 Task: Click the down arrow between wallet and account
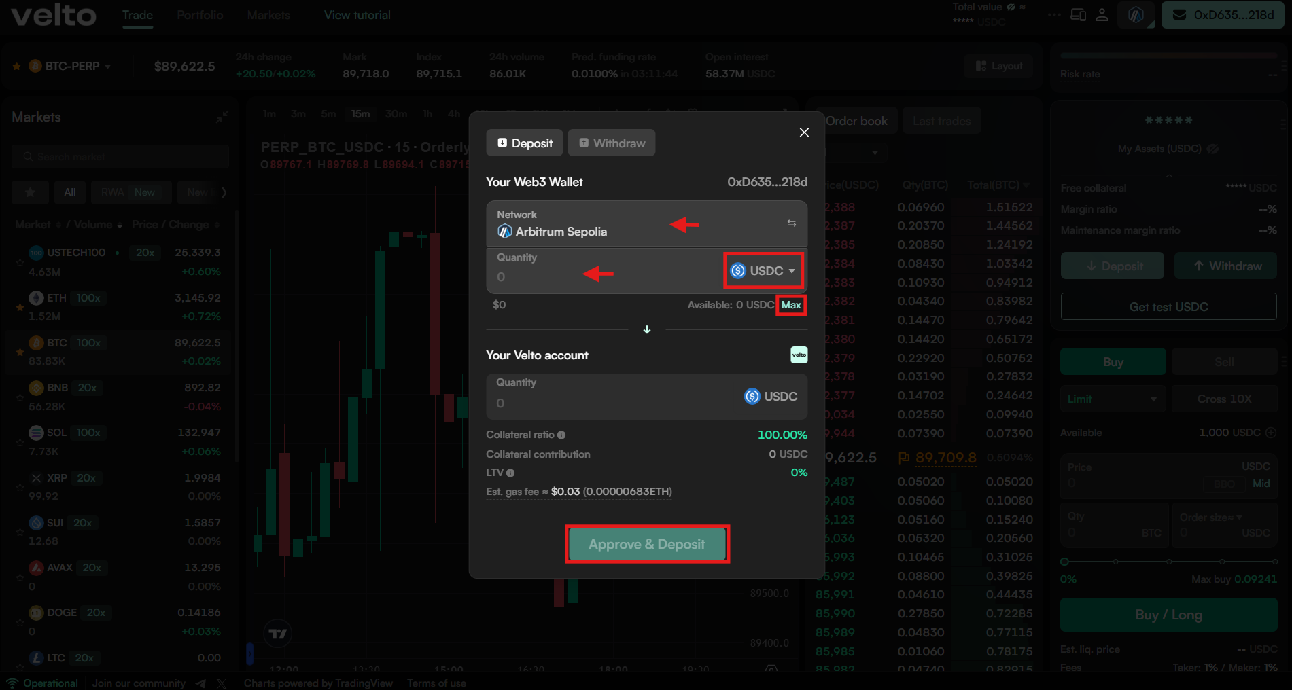click(647, 329)
